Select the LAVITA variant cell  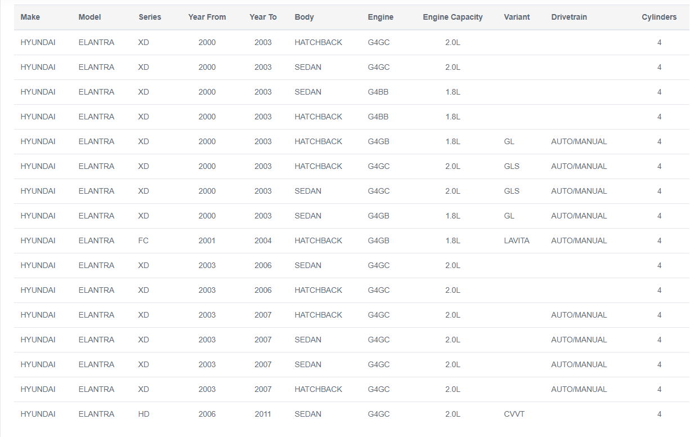tap(517, 240)
